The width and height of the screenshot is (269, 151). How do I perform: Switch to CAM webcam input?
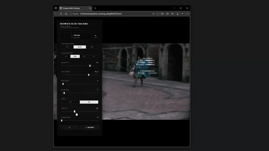click(96, 36)
